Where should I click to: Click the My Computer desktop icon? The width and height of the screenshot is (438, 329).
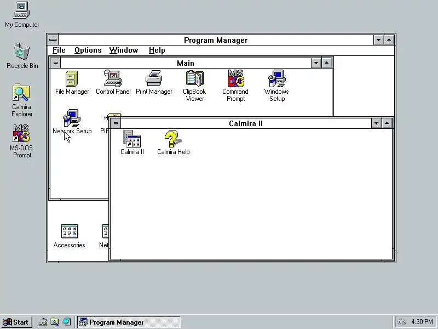pos(21,10)
